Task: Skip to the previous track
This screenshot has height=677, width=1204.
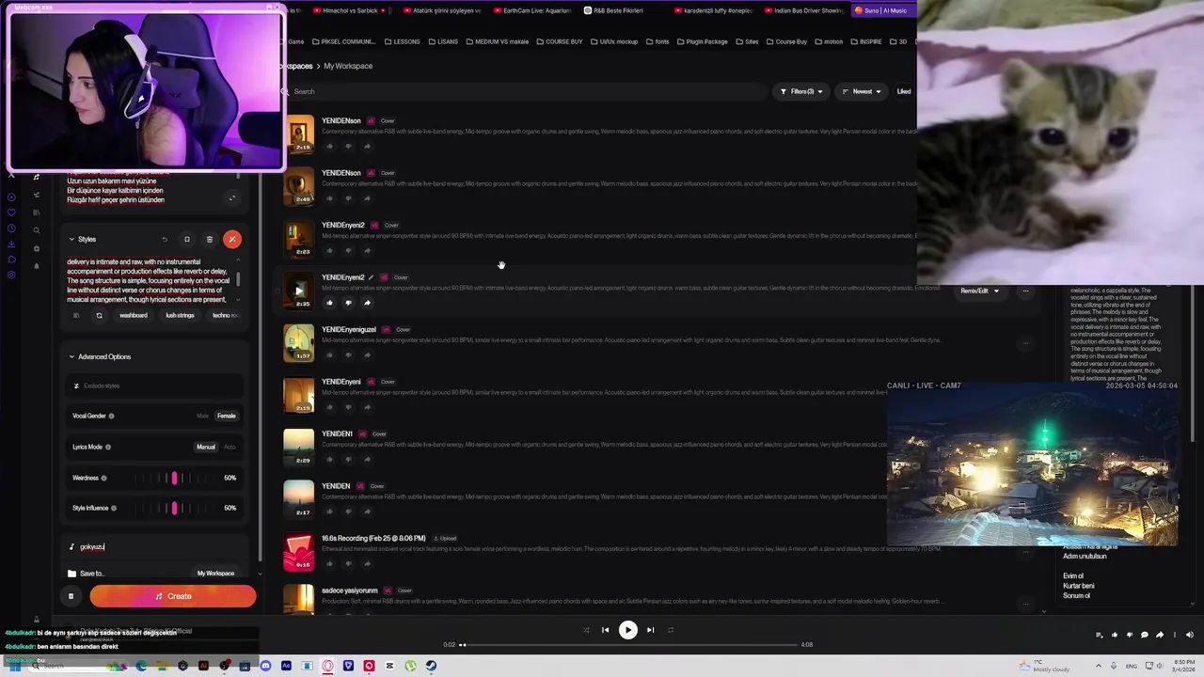Action: click(x=606, y=630)
